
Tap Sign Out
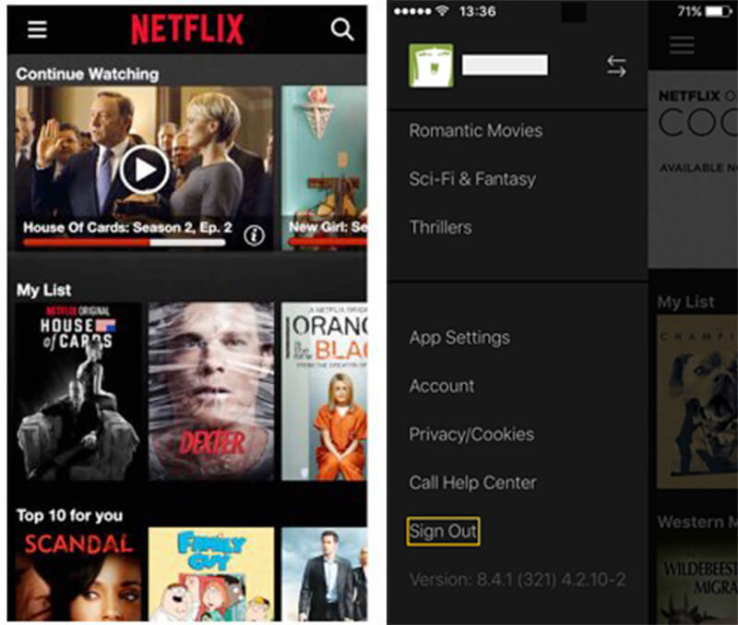tap(443, 531)
